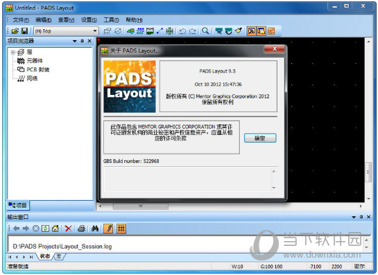Select the 层 item in project tree
The height and width of the screenshot is (275, 378).
(29, 52)
